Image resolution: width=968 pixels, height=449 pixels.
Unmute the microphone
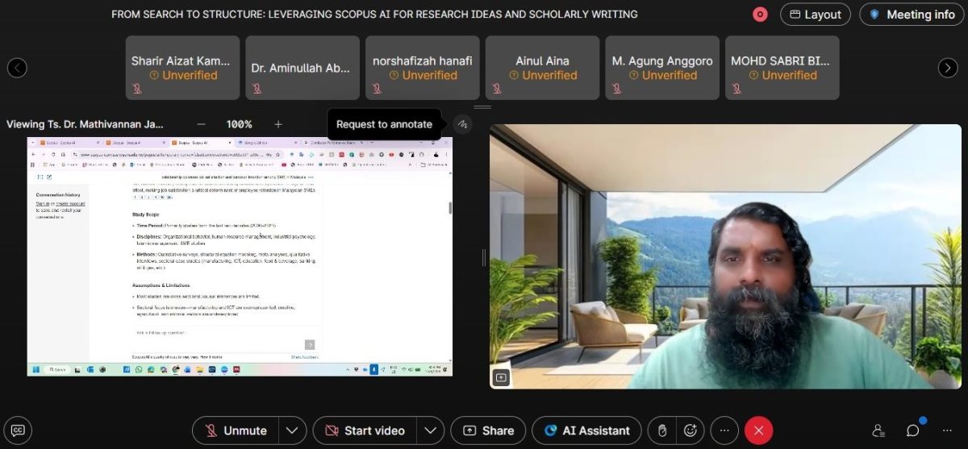(236, 430)
